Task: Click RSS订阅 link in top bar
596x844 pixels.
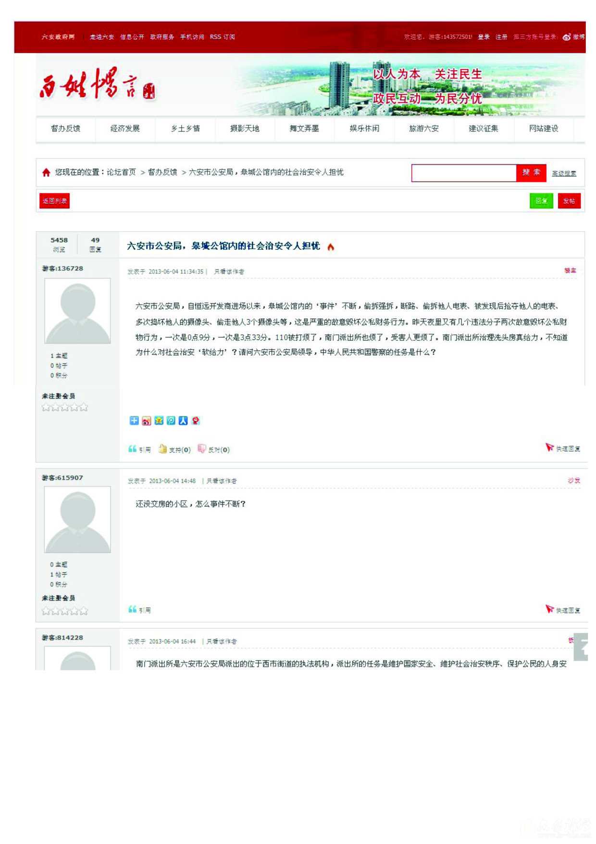Action: [x=223, y=37]
